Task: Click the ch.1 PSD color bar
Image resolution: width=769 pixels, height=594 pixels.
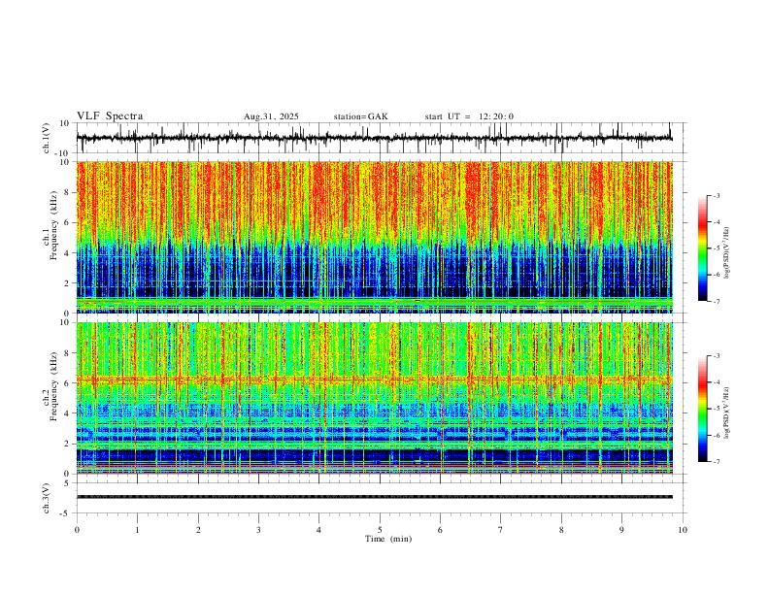Action: [702, 248]
